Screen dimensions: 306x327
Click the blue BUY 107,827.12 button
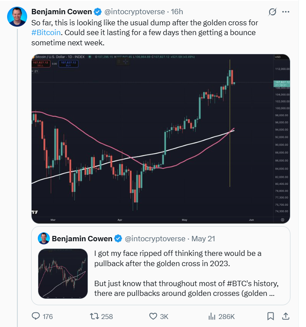tap(68, 64)
